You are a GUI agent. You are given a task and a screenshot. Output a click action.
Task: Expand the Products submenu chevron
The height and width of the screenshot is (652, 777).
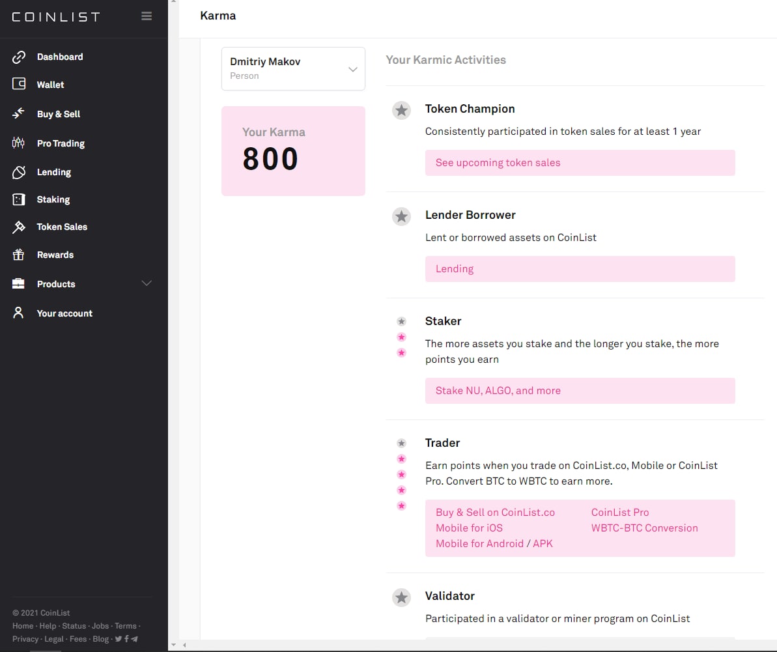click(x=147, y=283)
